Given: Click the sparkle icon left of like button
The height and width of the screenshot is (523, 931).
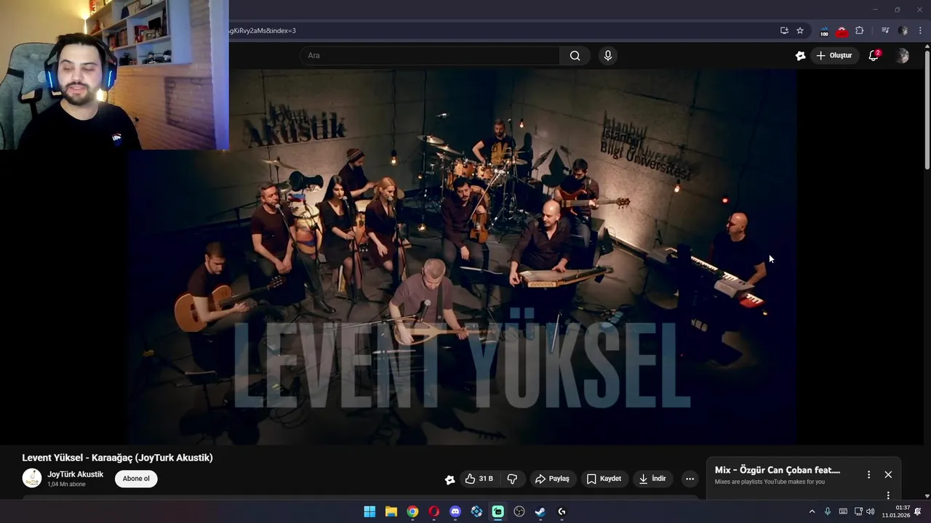Looking at the screenshot, I should click(x=449, y=479).
